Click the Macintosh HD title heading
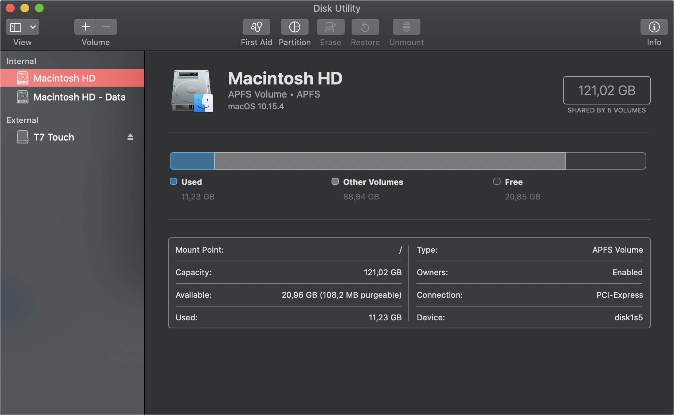674x415 pixels. point(285,78)
